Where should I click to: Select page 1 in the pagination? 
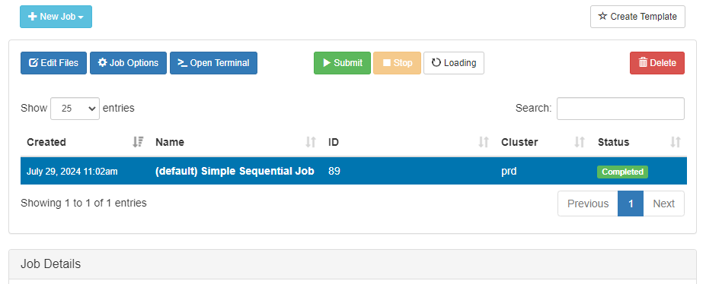pos(631,204)
